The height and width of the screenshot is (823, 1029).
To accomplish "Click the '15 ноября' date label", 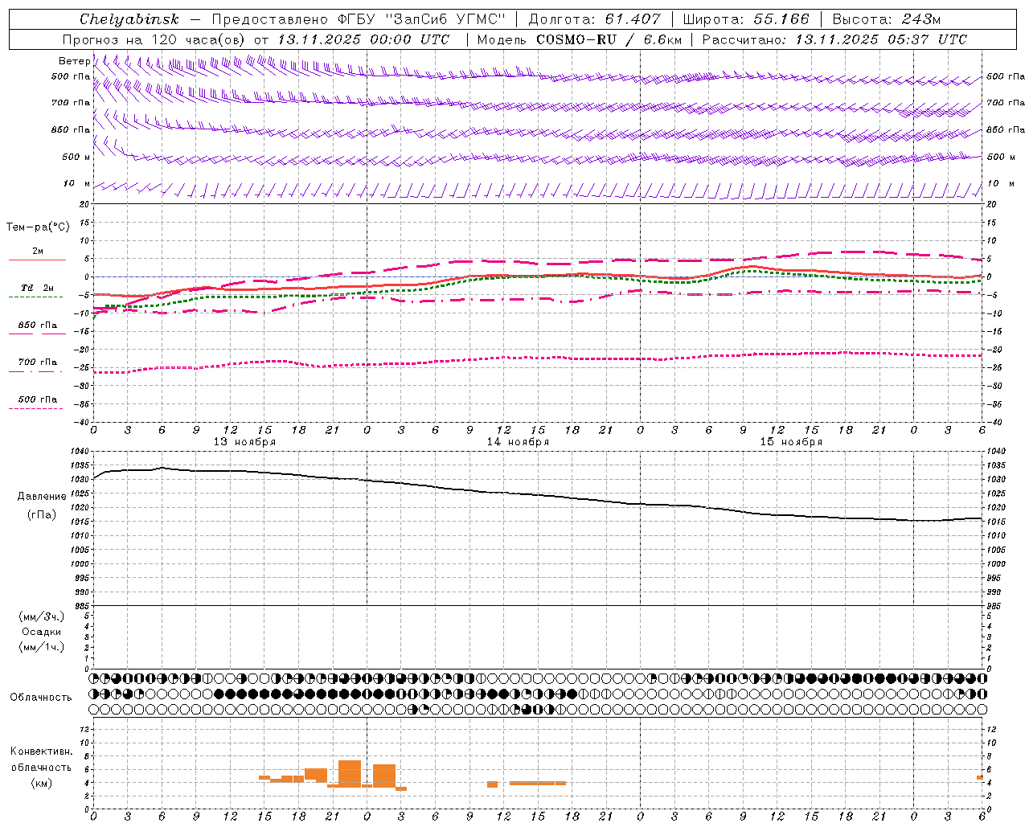I will (x=791, y=442).
